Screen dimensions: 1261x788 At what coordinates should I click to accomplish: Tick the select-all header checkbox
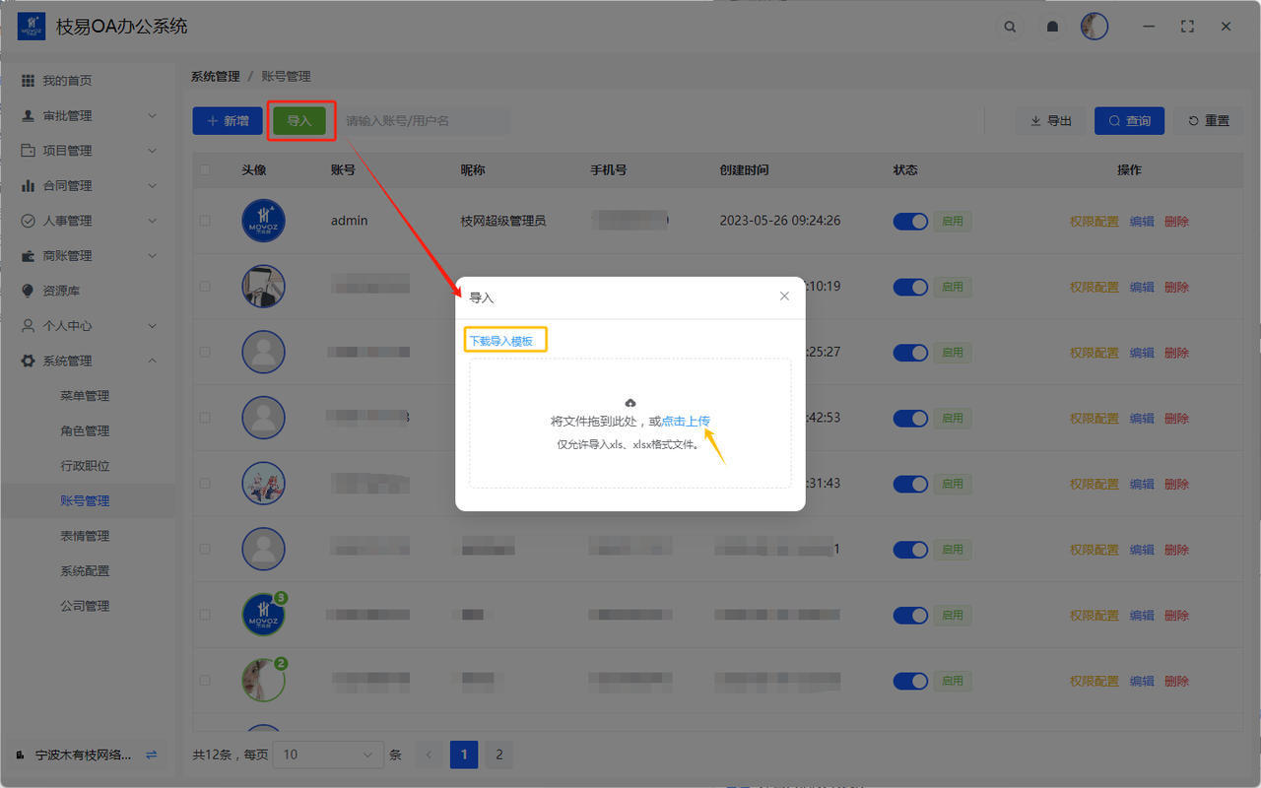coord(205,170)
